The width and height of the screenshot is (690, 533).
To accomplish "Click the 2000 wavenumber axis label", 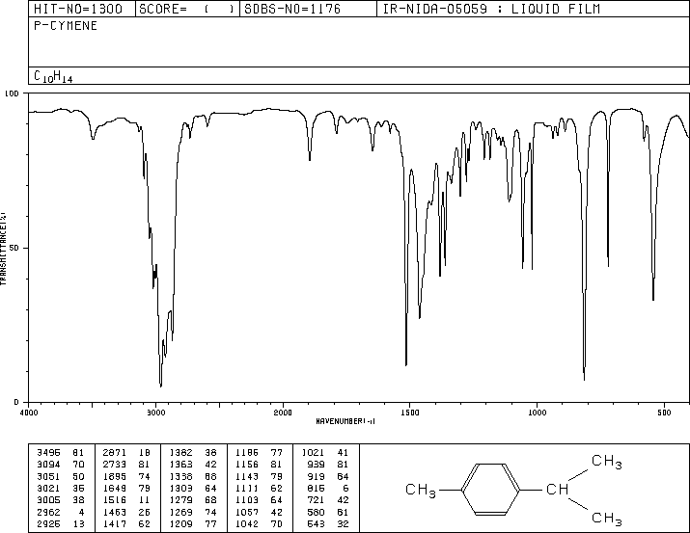I will point(283,413).
